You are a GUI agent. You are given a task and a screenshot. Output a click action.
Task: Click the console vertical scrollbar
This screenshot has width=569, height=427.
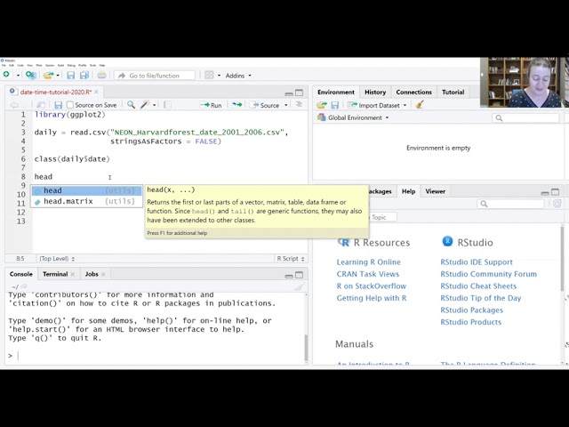pos(306,347)
